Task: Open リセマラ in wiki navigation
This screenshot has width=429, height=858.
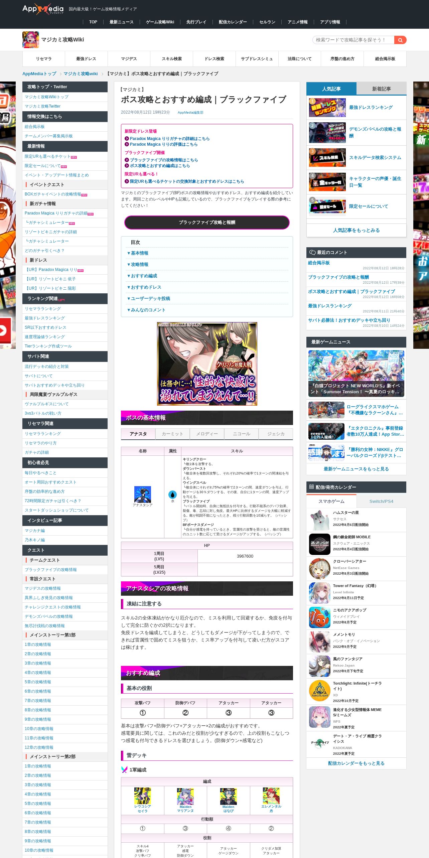Action: pos(44,59)
